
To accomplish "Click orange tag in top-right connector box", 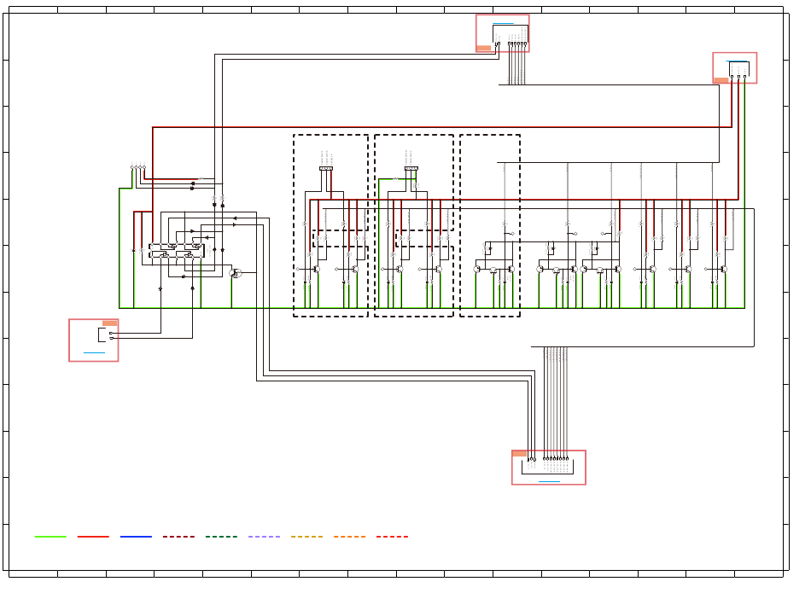I will click(721, 80).
